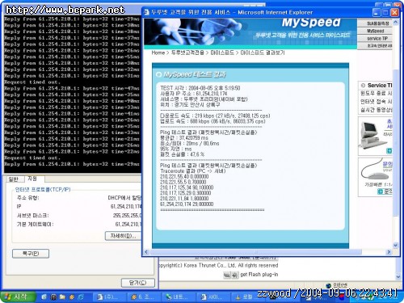This screenshot has height=303, width=404.
Task: Click the teal arrow icon in mouse banner
Action: (381, 191)
